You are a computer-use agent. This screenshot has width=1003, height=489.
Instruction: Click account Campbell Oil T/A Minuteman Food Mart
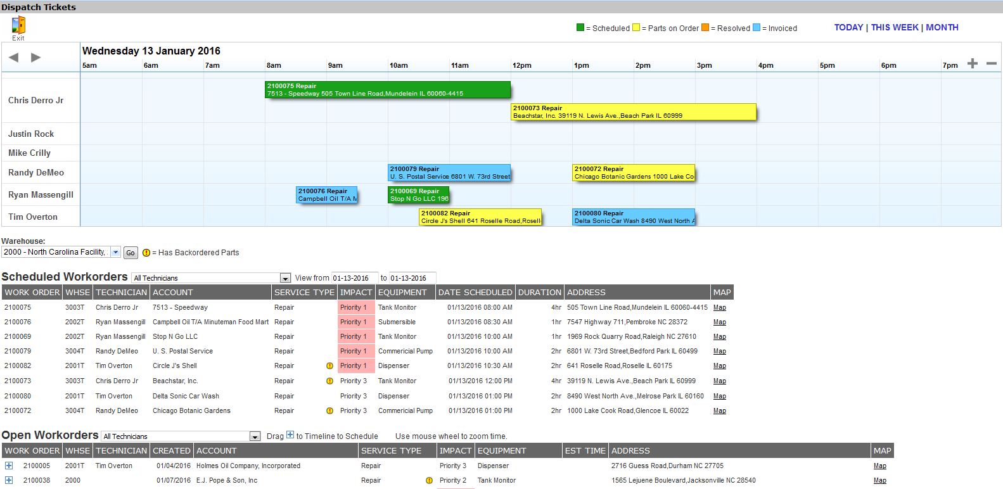point(211,322)
